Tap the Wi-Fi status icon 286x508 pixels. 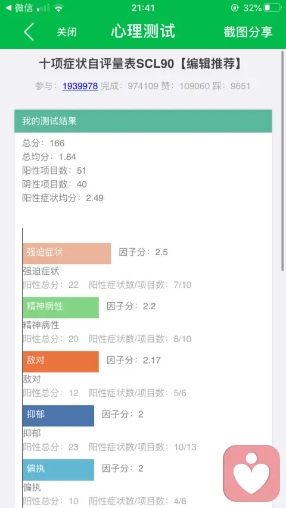[x=59, y=8]
